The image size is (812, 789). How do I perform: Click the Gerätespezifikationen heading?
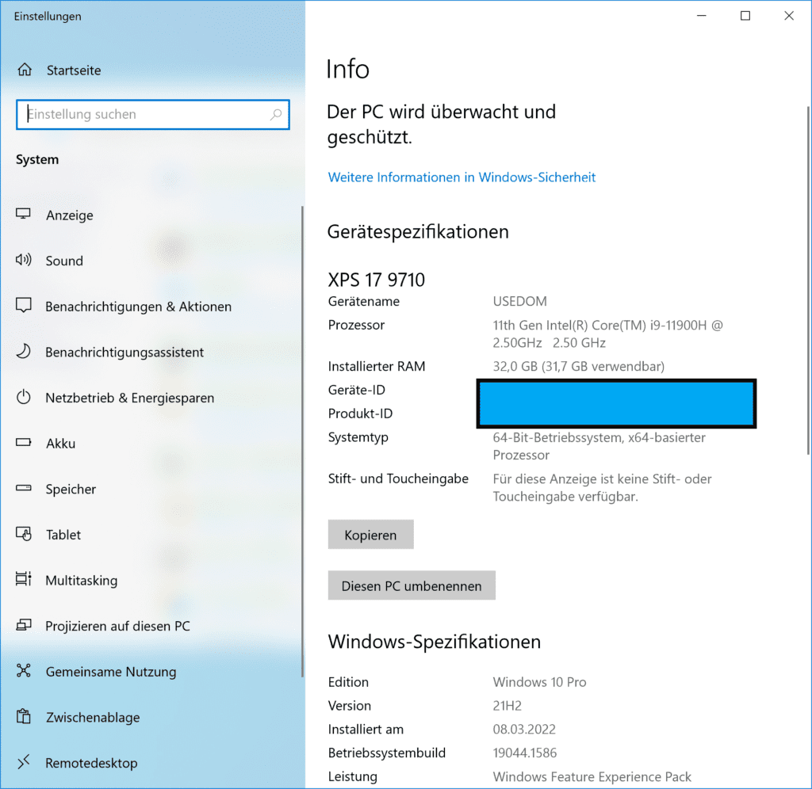coord(418,231)
